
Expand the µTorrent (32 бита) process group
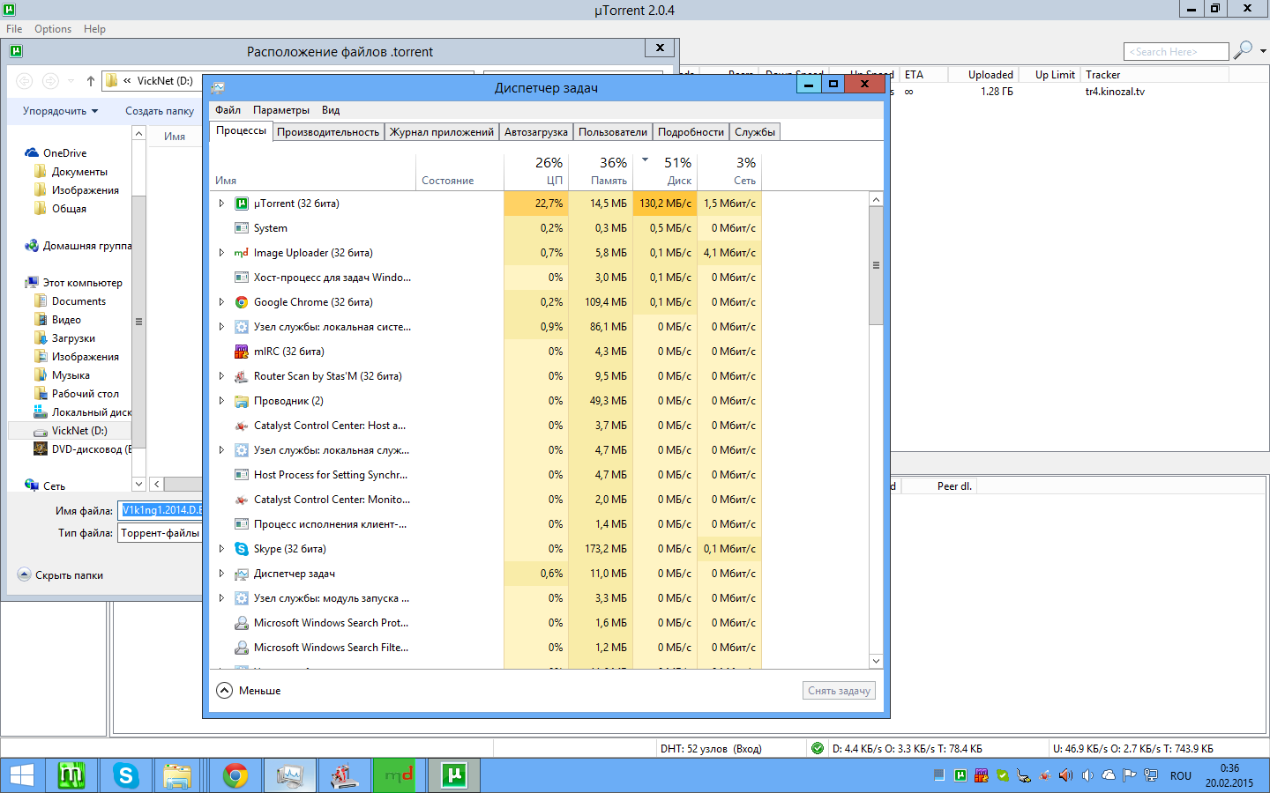pos(221,204)
